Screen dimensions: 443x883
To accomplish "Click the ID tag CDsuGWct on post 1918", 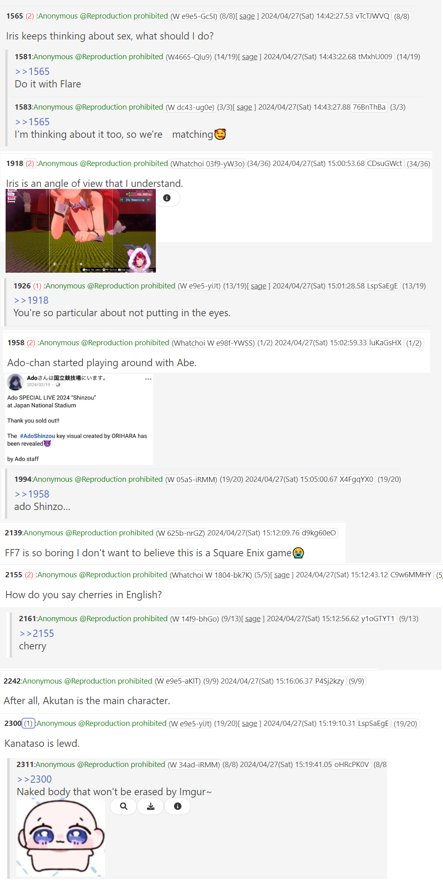I will coord(385,164).
